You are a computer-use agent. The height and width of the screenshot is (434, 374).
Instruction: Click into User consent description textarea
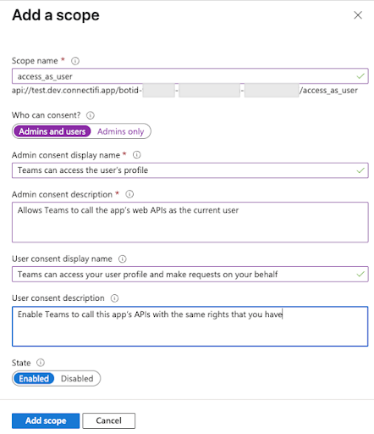click(190, 326)
